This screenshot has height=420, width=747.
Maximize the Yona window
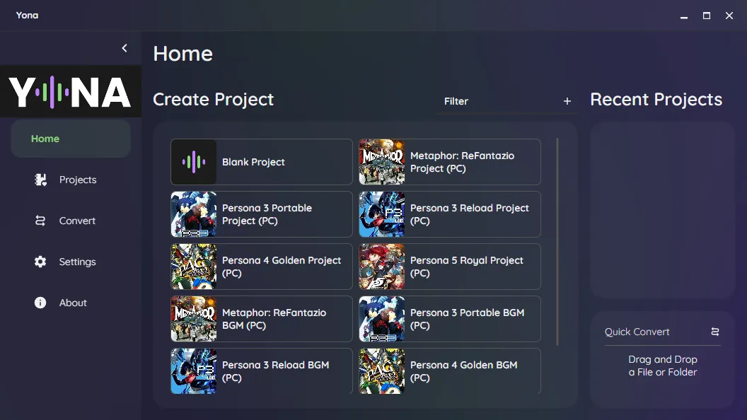[x=707, y=16]
